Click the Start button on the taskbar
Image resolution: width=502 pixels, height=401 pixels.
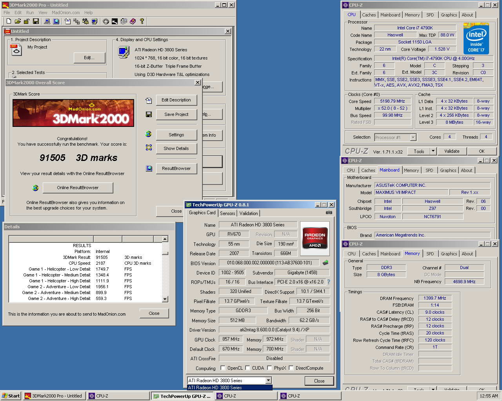coord(11,396)
